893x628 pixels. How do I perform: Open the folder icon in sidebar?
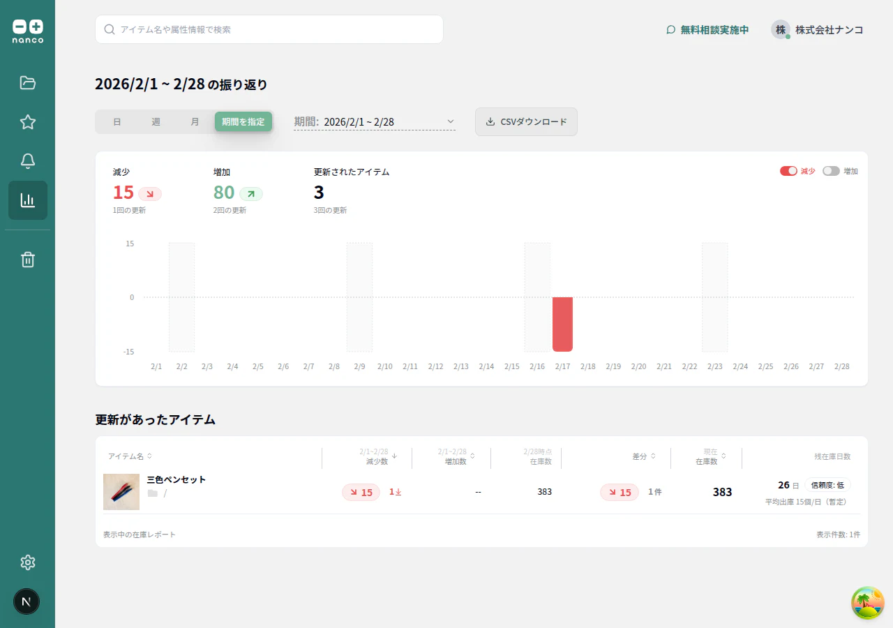pos(28,83)
